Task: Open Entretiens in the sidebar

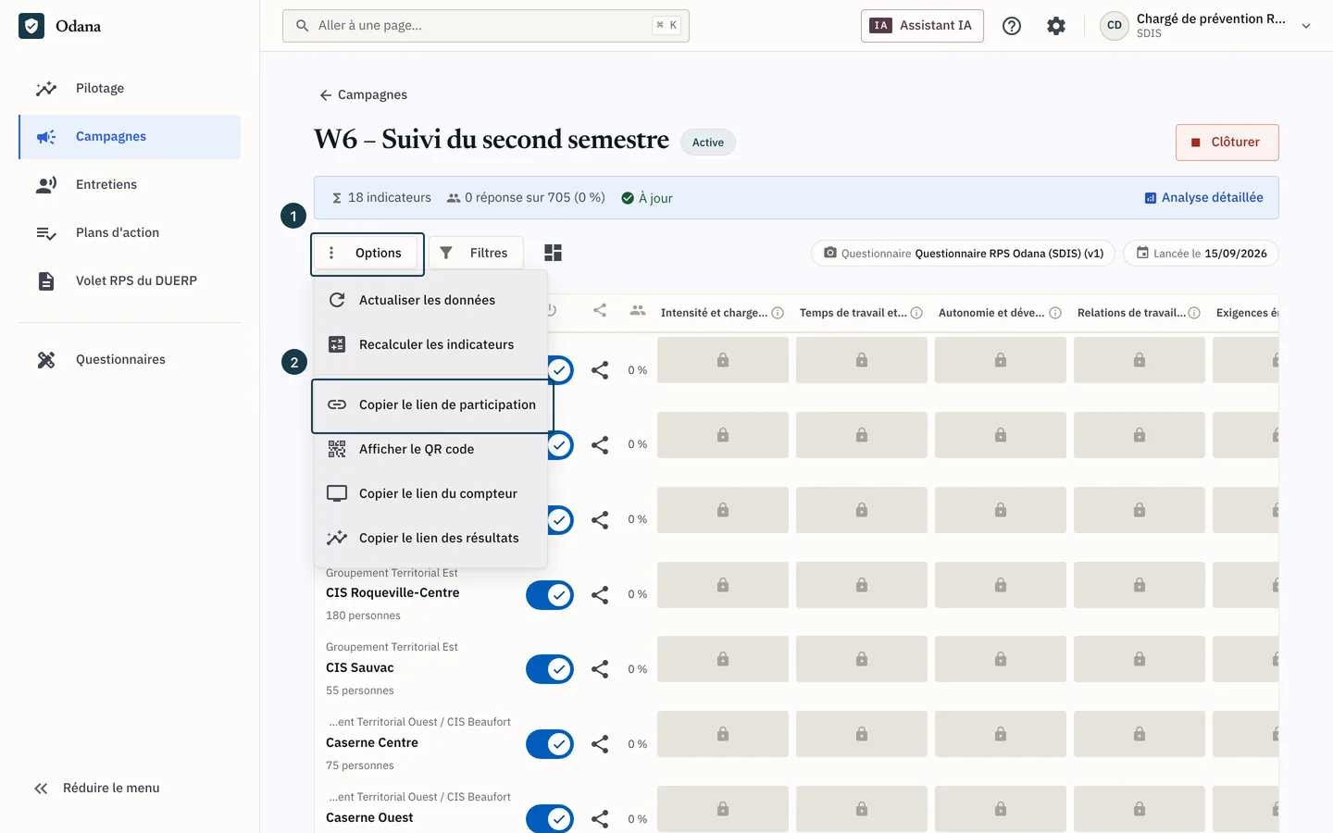Action: pyautogui.click(x=130, y=185)
